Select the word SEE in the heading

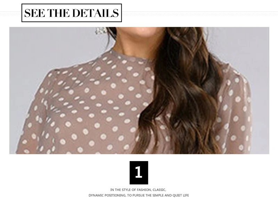[34, 13]
